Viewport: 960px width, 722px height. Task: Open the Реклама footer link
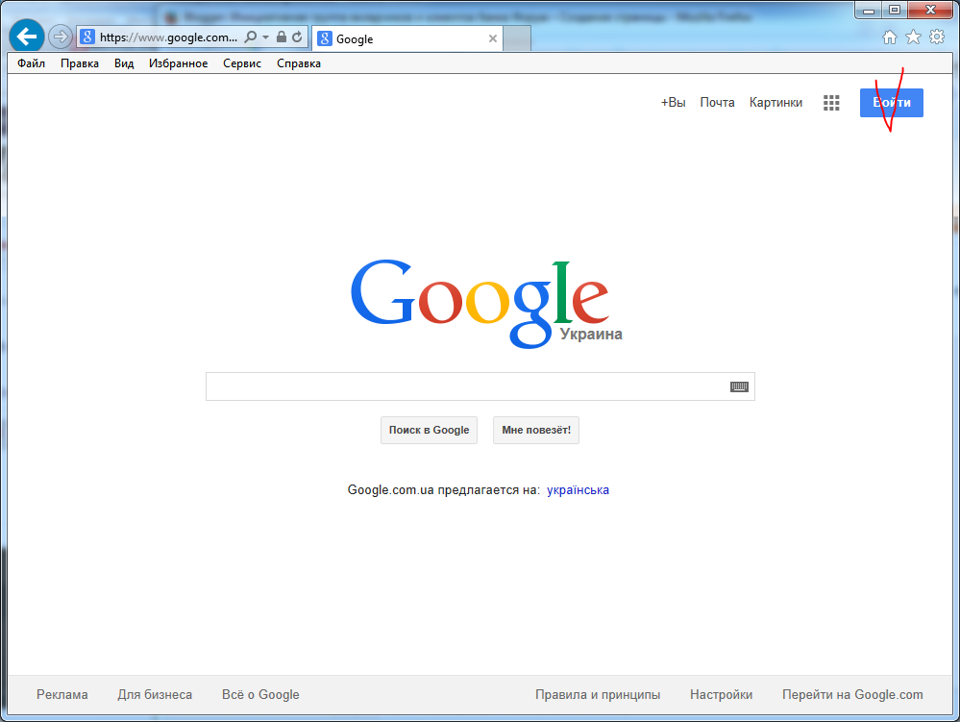tap(62, 694)
